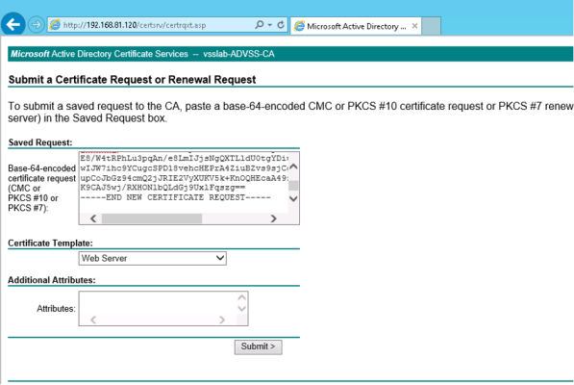Close the Microsoft Active Directory tab
The image size is (574, 385).
click(414, 26)
